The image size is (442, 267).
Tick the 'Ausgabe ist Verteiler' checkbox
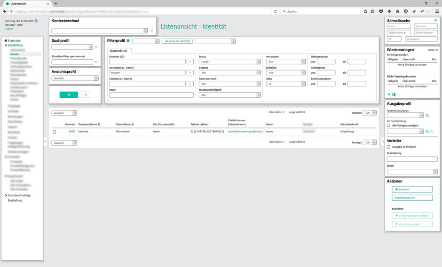[x=388, y=147]
